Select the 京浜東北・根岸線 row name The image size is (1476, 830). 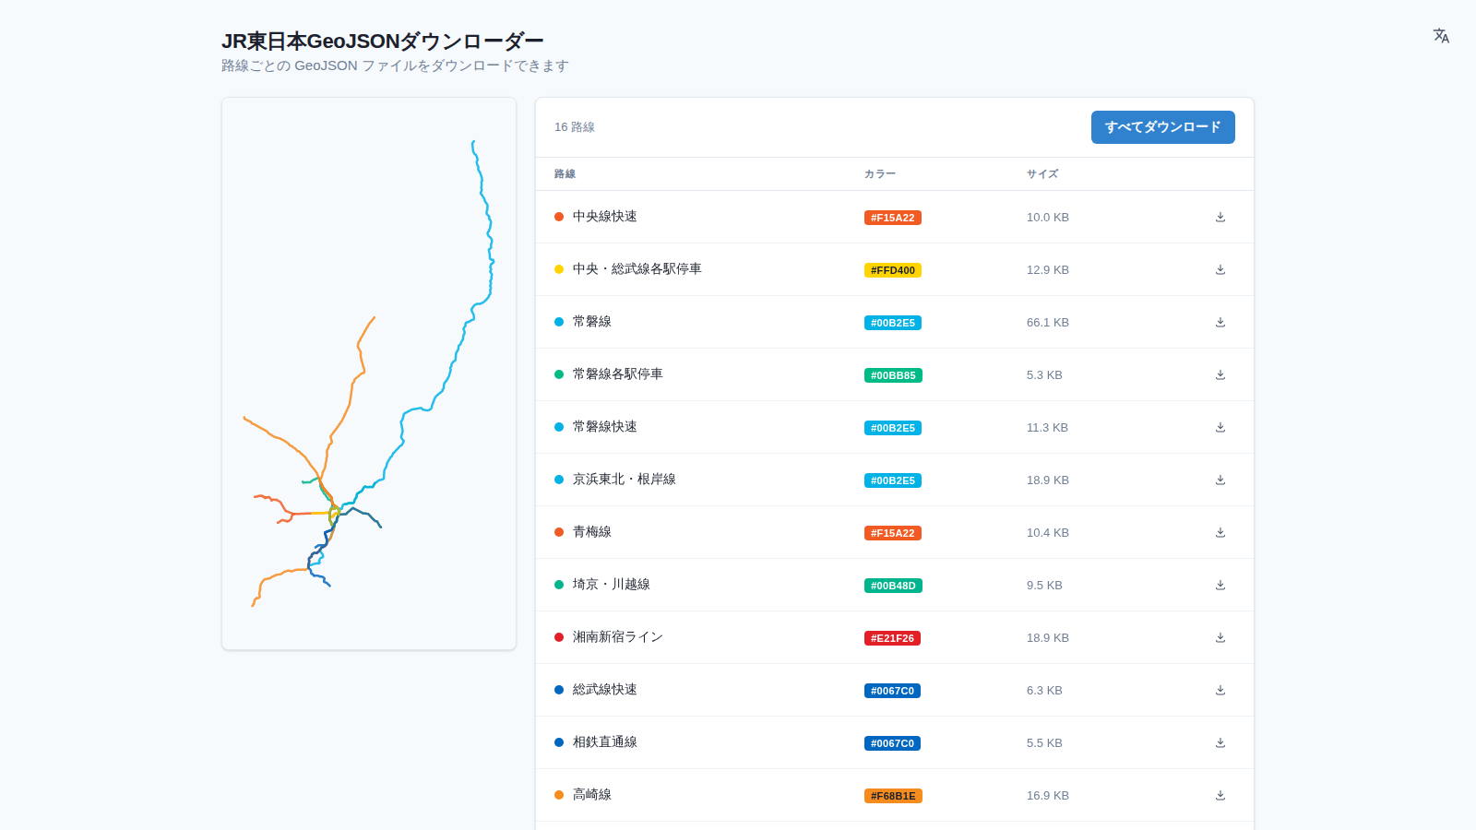625,480
